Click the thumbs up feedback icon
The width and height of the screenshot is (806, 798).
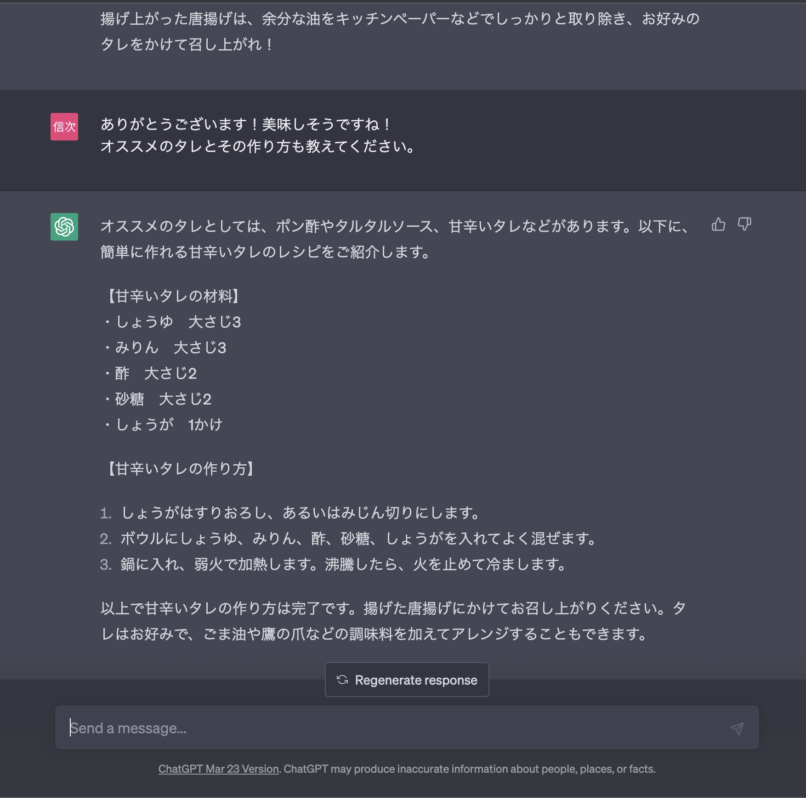pos(718,225)
